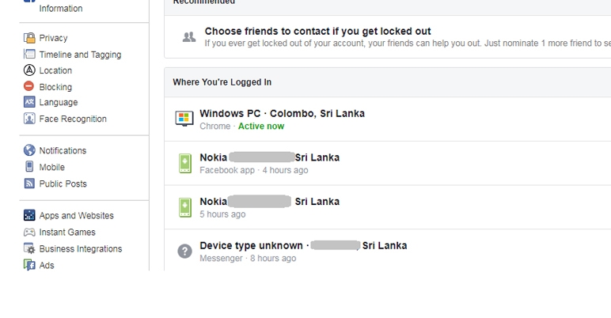Click the red Blocking icon

(x=28, y=86)
